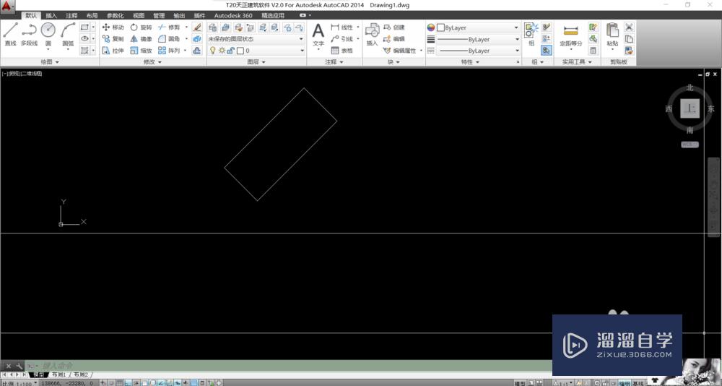
Task: Open the ByLayer object color dropdown
Action: coord(478,27)
